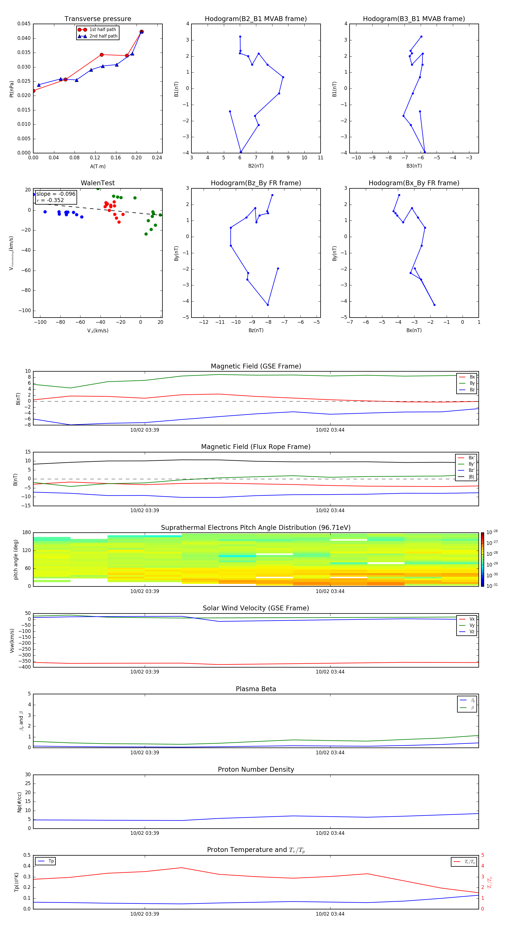
Task: Click the 'r = -0.352' annotation
Action: click(50, 200)
